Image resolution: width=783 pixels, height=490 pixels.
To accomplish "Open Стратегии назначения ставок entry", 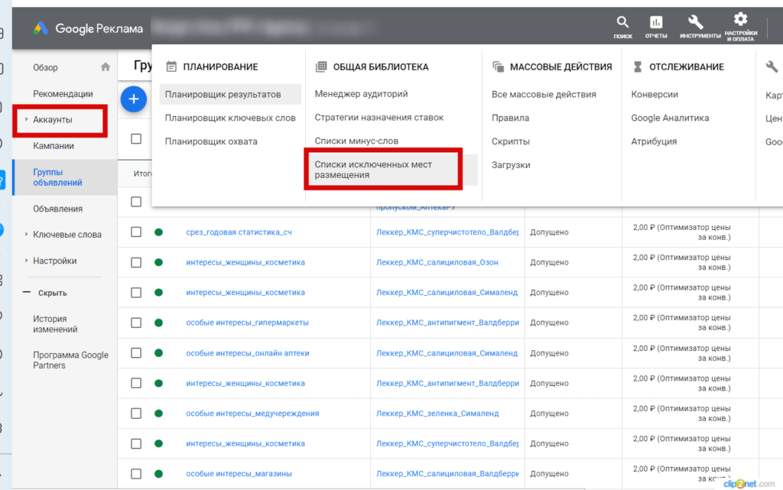I will pyautogui.click(x=379, y=117).
